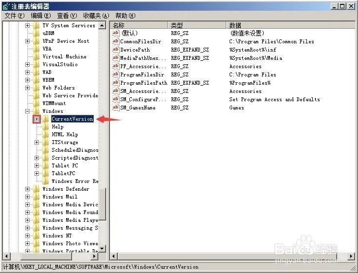
Task: Click the WIMMount folder icon
Action: [x=36, y=103]
